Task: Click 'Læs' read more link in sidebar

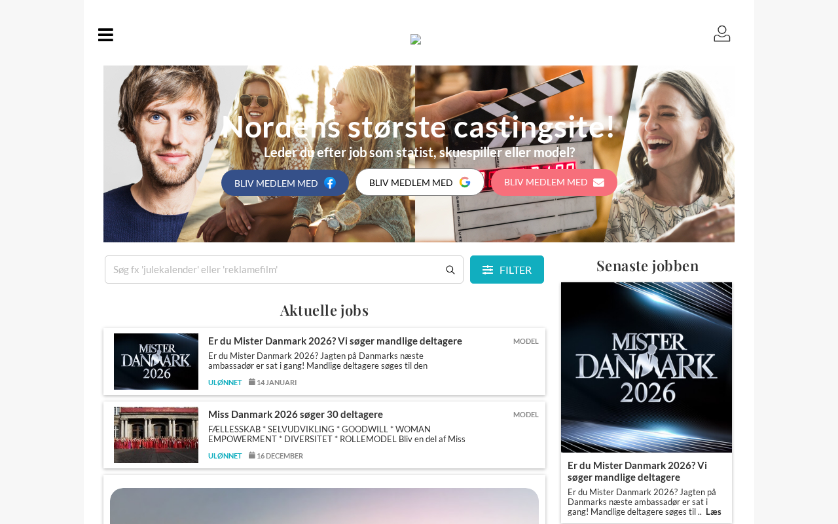Action: 714,512
